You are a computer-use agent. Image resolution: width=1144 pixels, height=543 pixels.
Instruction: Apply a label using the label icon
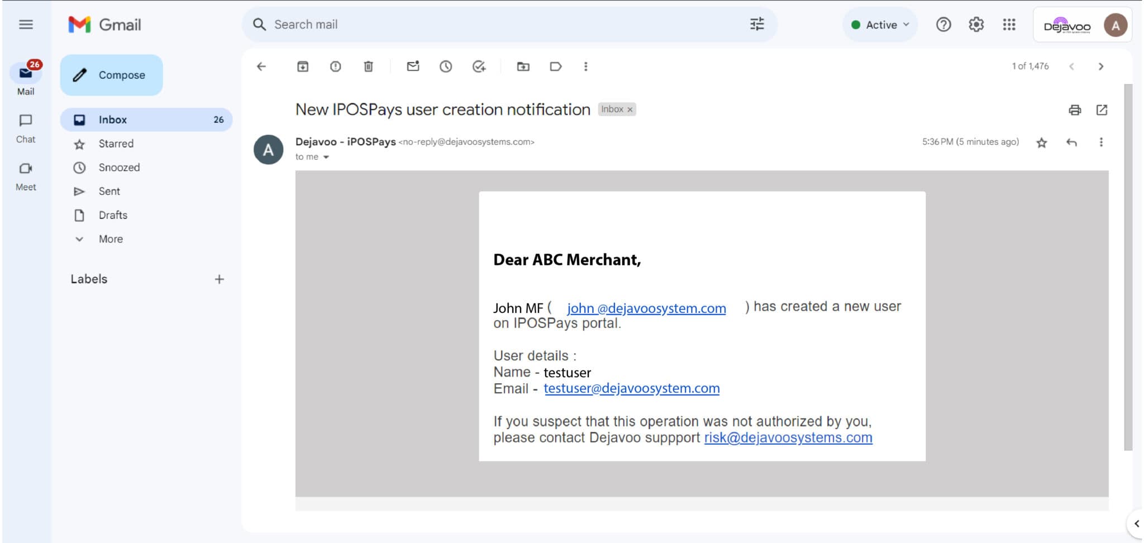click(x=555, y=66)
